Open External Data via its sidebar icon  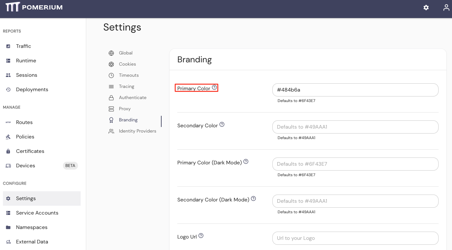pos(8,241)
